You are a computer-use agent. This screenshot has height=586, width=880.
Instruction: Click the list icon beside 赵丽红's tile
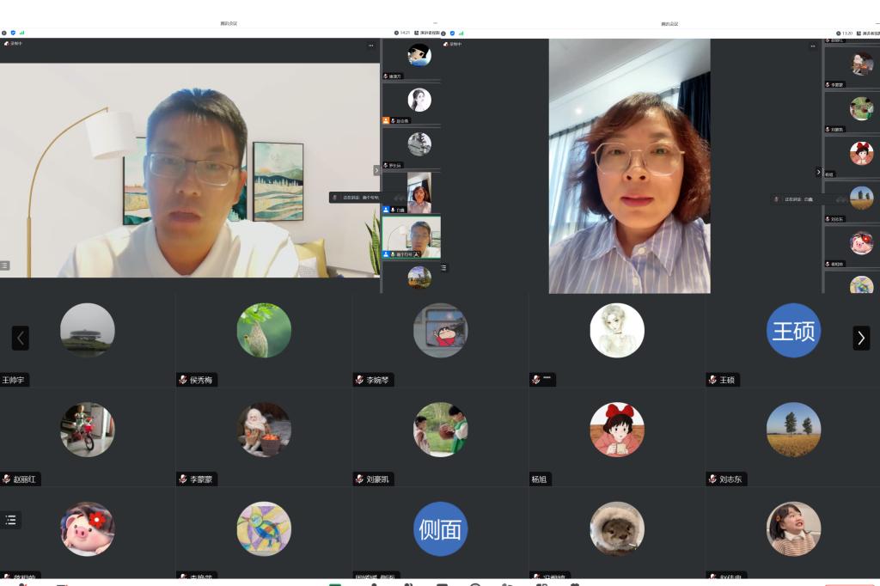pyautogui.click(x=11, y=520)
